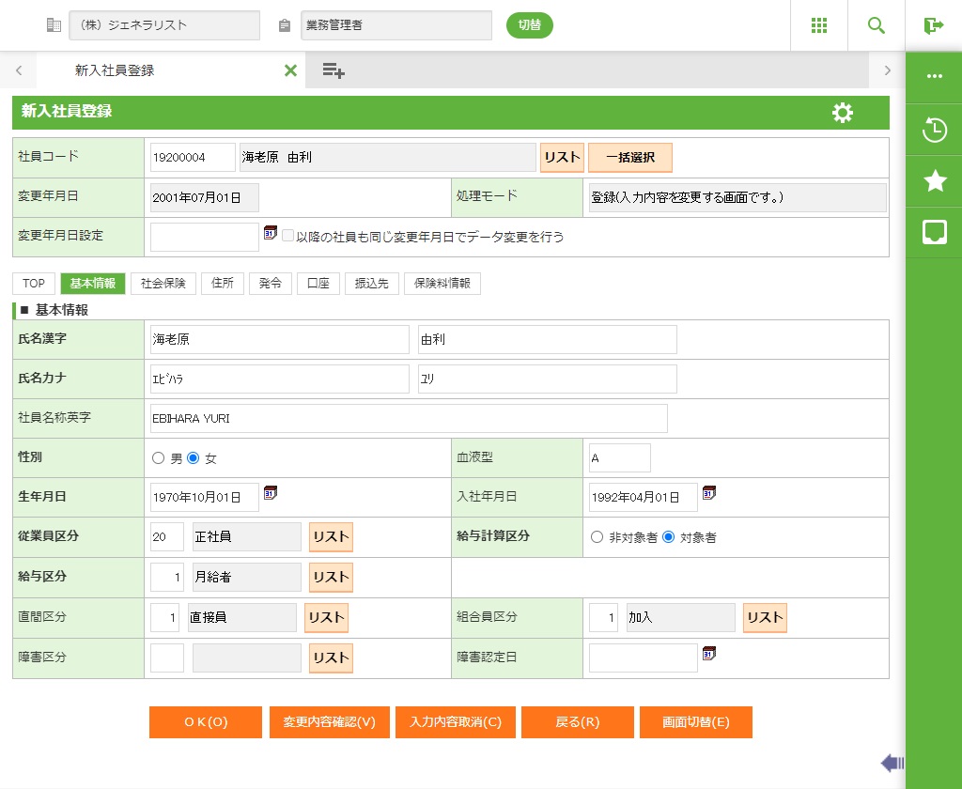
Task: Switch to the 社会保険 tab
Action: 163,284
